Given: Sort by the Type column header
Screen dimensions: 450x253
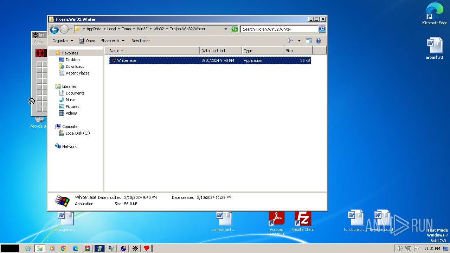Looking at the screenshot, I should coord(263,51).
